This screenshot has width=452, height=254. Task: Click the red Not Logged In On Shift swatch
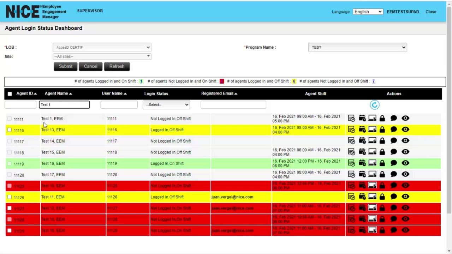pos(222,81)
